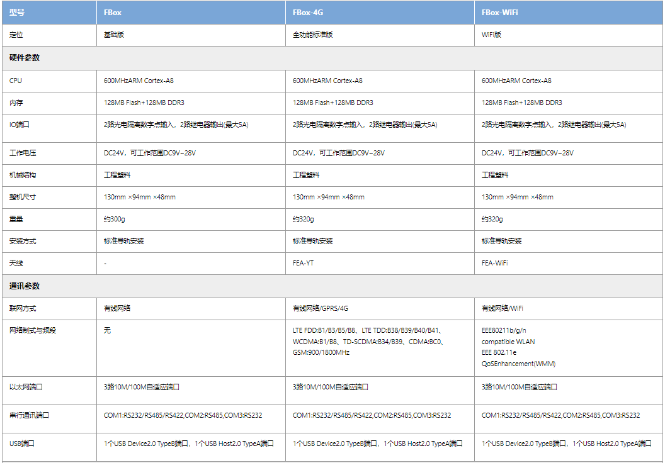Click the FEA-YT antenna cell

point(303,263)
